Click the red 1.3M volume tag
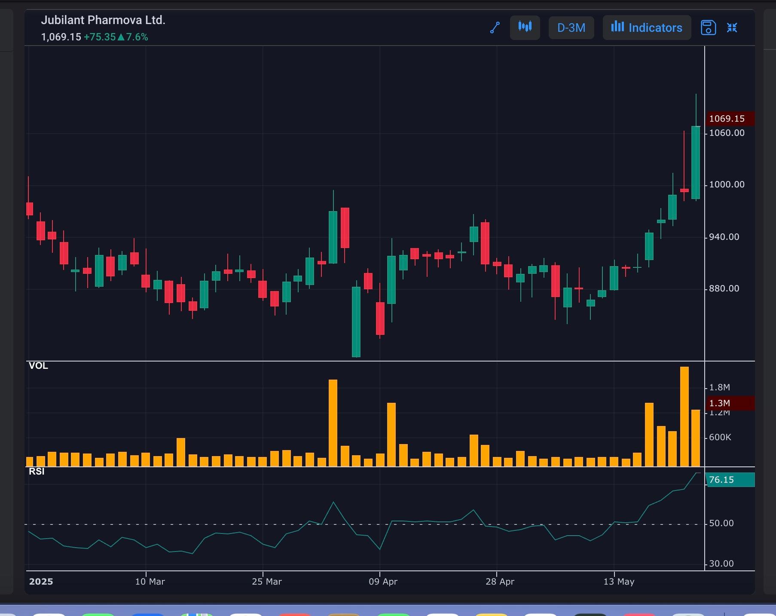The image size is (776, 616). (x=730, y=403)
